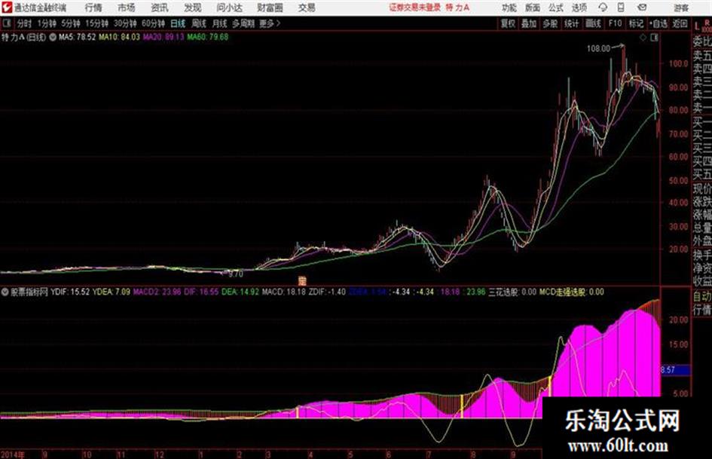The width and height of the screenshot is (712, 459).
Task: Click the orange event marker below the chart
Action: (302, 280)
